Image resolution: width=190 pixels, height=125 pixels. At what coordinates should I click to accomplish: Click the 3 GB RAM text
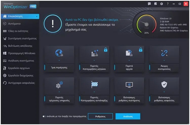click(x=164, y=22)
